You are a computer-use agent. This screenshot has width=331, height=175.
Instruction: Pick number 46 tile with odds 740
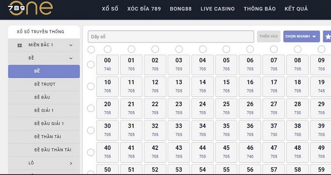[250, 152]
